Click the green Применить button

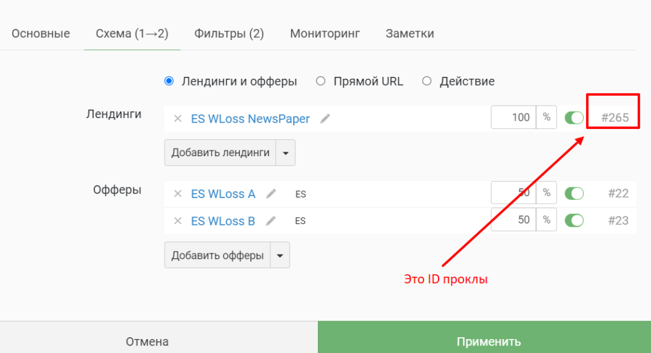coord(484,337)
